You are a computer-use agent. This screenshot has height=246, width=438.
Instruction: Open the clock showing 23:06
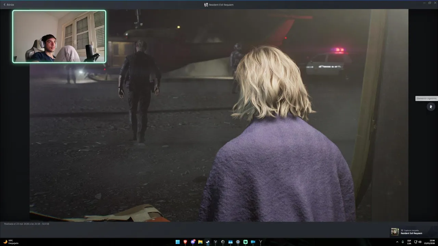(430, 242)
